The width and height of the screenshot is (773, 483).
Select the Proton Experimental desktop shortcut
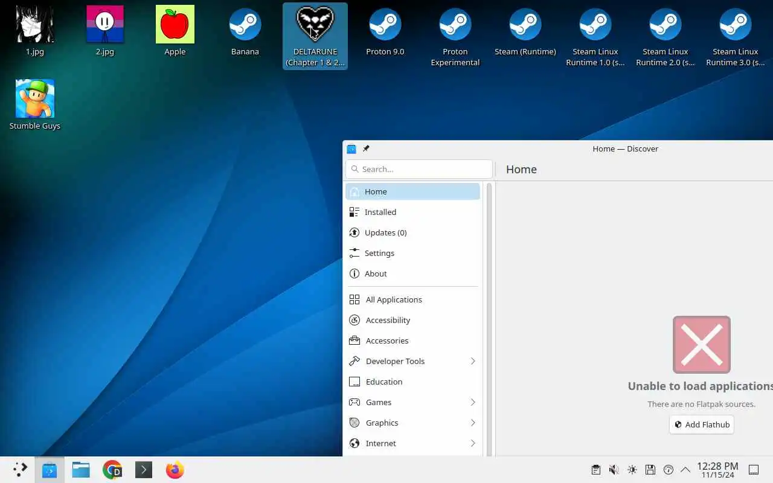coord(455,36)
